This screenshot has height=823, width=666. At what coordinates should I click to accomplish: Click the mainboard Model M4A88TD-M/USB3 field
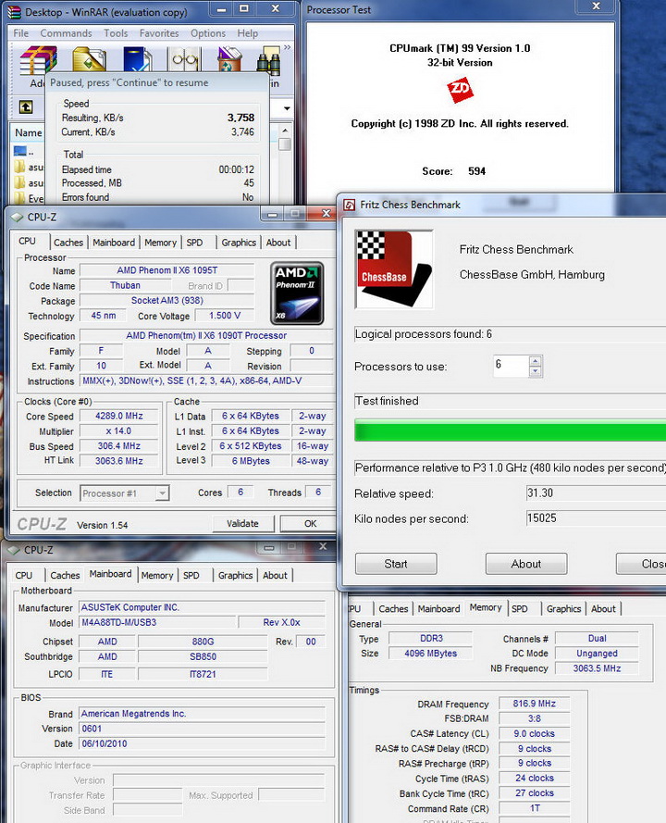click(x=157, y=622)
